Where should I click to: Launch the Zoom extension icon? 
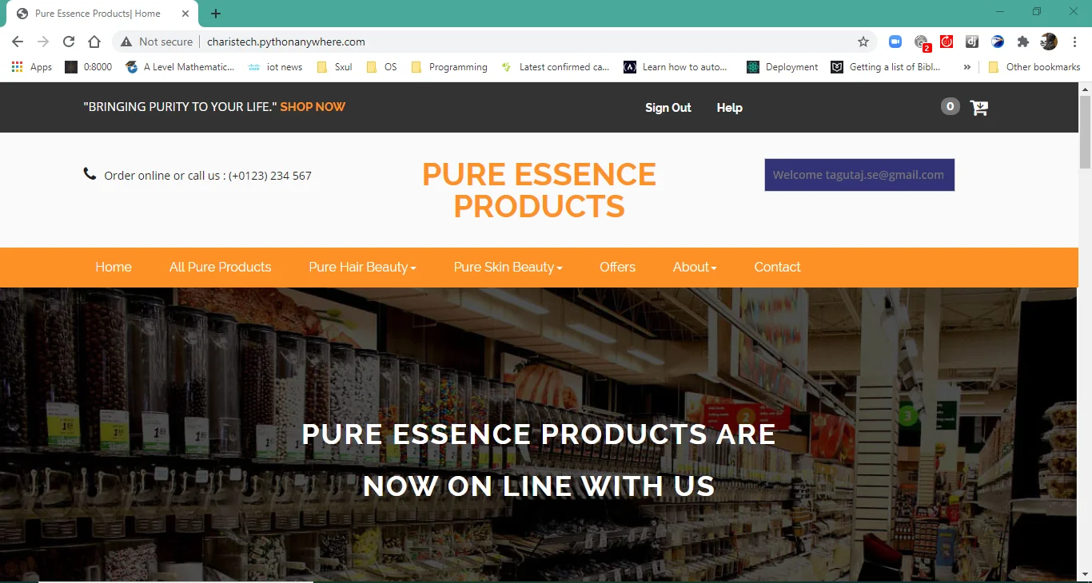(x=895, y=42)
